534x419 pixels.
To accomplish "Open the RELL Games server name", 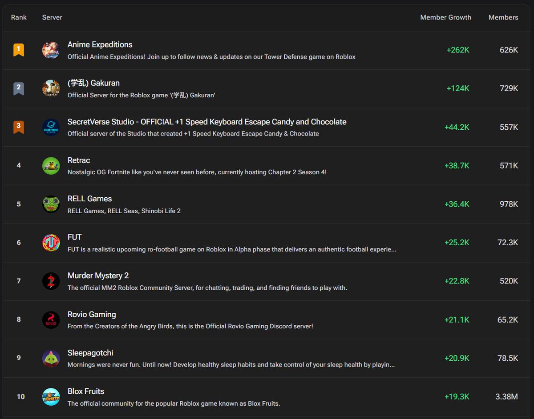I will (x=90, y=199).
